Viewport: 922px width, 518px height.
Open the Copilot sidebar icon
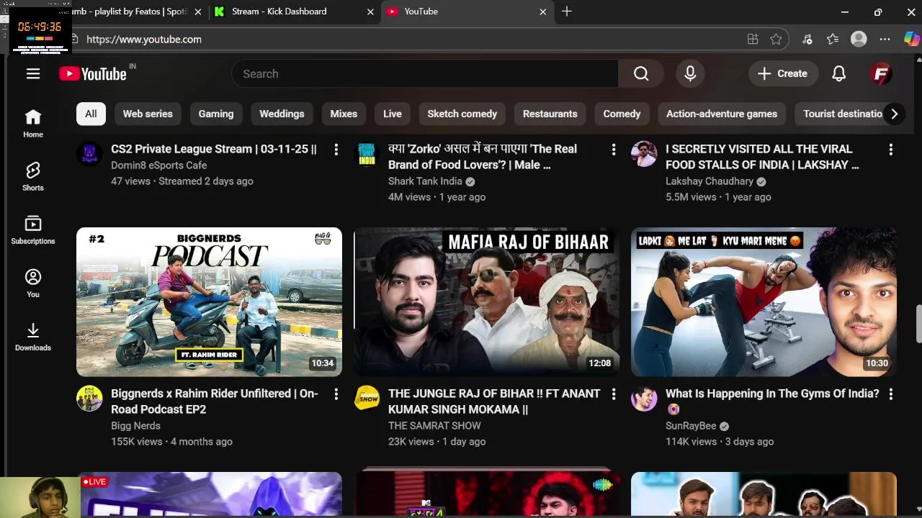pyautogui.click(x=911, y=40)
